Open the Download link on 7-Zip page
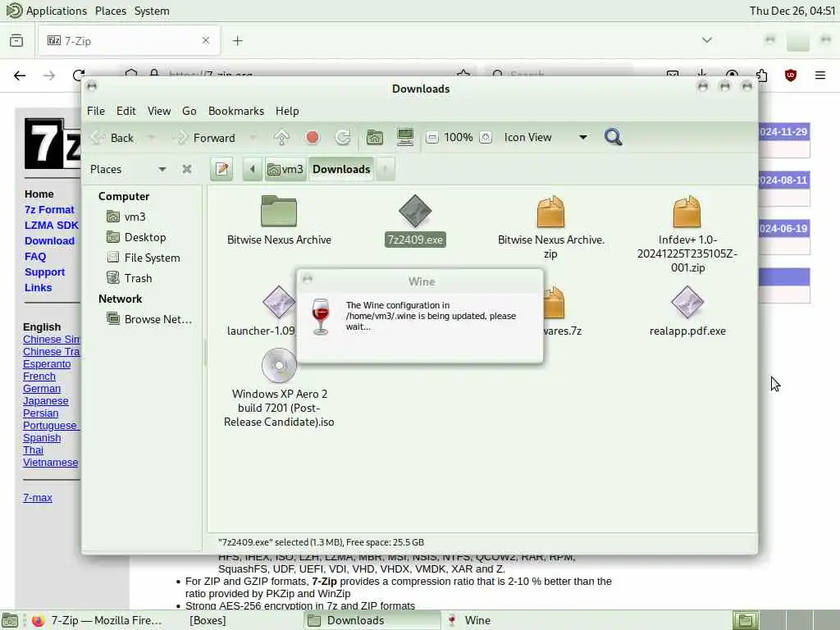The width and height of the screenshot is (840, 630). coord(49,240)
